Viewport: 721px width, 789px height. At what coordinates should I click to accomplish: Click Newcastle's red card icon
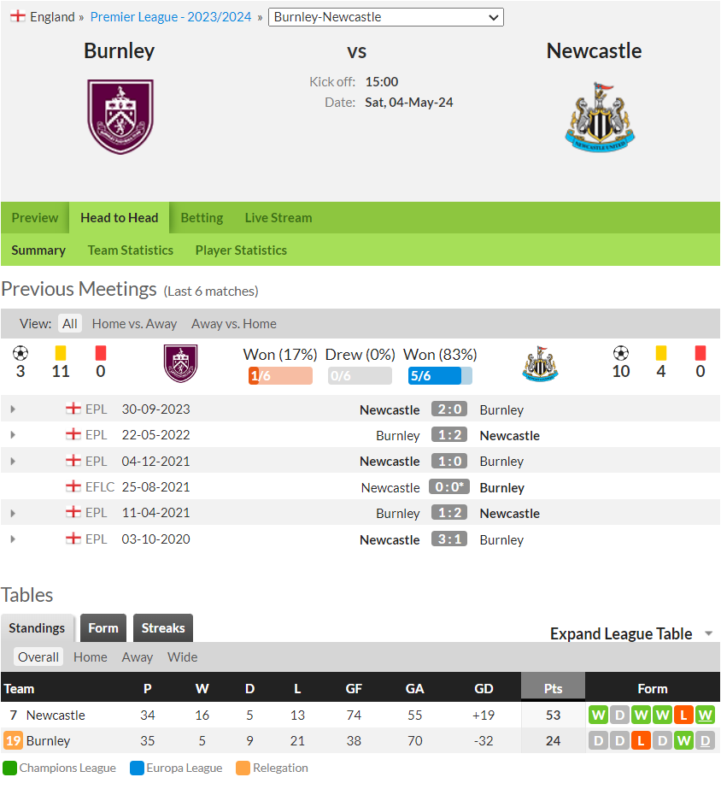coord(700,353)
